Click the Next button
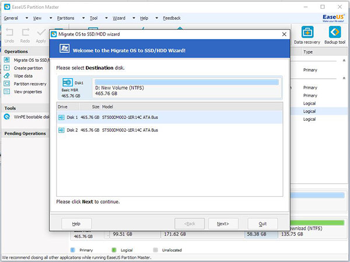The height and width of the screenshot is (262, 350). pyautogui.click(x=223, y=224)
